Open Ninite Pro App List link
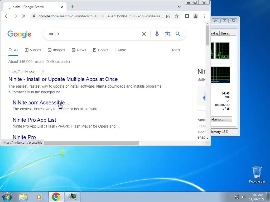 pos(35,120)
